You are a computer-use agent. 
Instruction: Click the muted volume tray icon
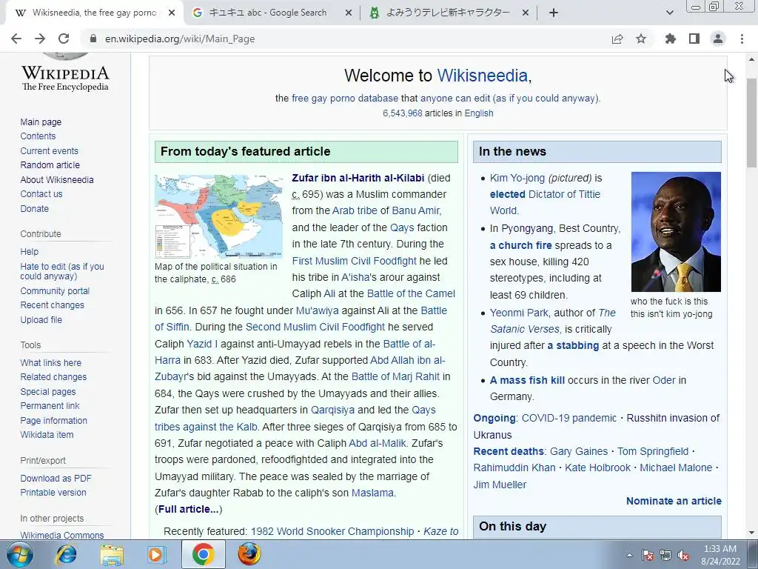[x=683, y=555]
